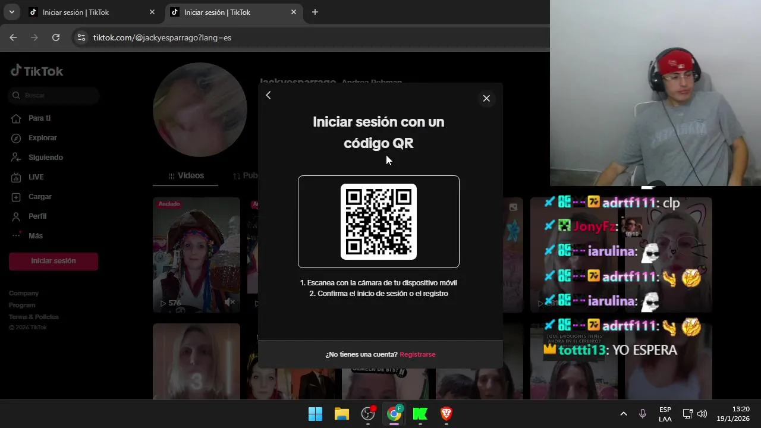Click the browser forward arrow
761x428 pixels.
(34, 37)
